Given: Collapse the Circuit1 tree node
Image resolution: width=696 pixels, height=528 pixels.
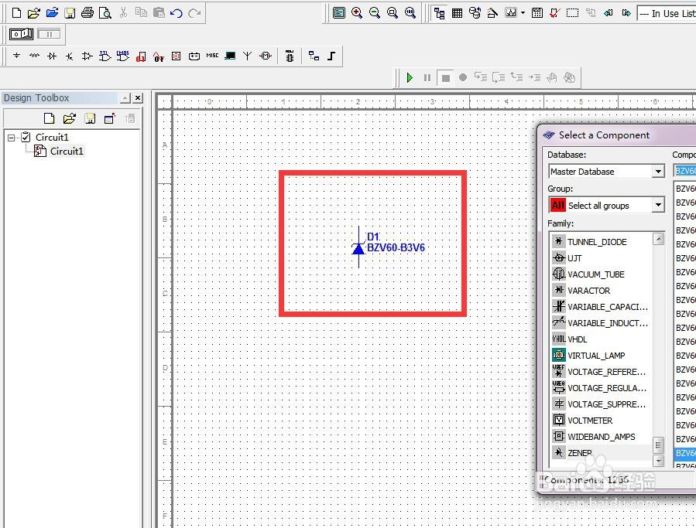Looking at the screenshot, I should (x=11, y=138).
